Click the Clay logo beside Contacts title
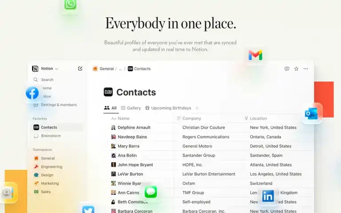 pos(108,92)
